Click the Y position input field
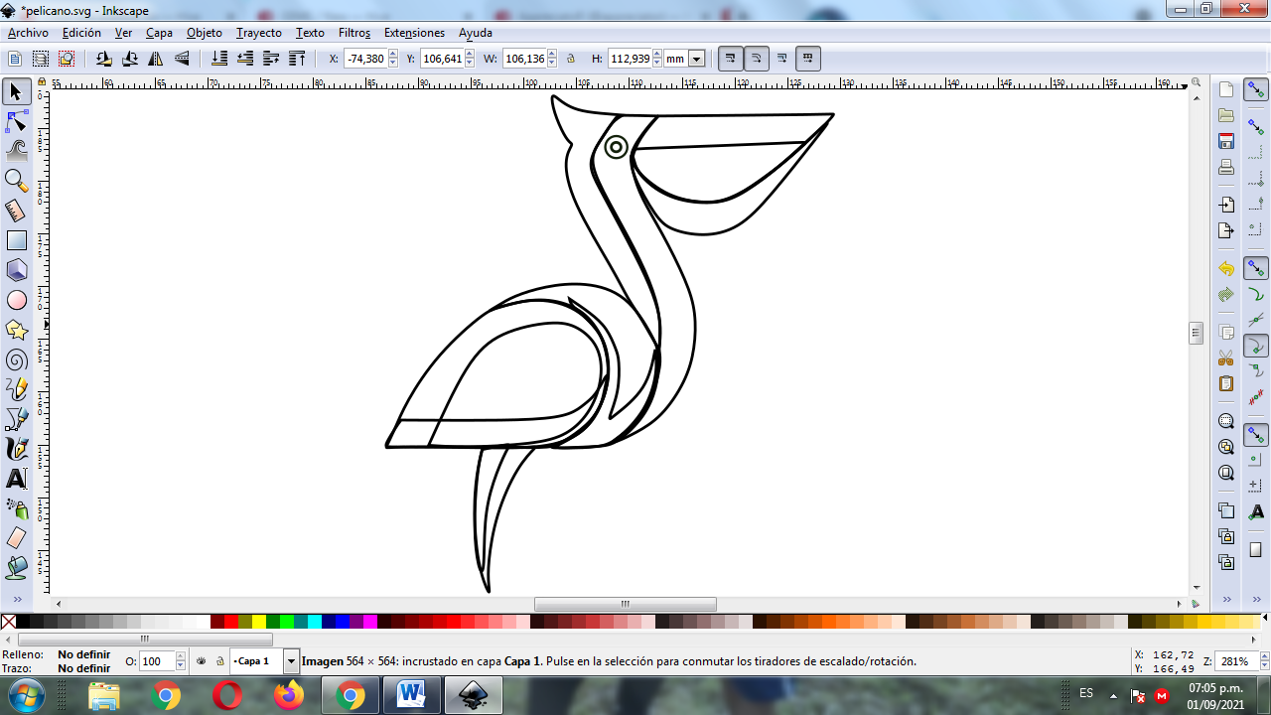The height and width of the screenshot is (715, 1271). pyautogui.click(x=442, y=59)
